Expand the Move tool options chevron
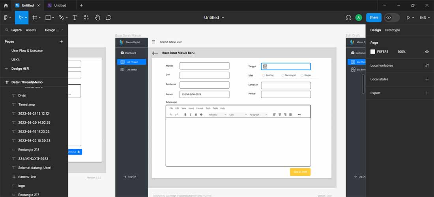The image size is (434, 197). [x=26, y=17]
